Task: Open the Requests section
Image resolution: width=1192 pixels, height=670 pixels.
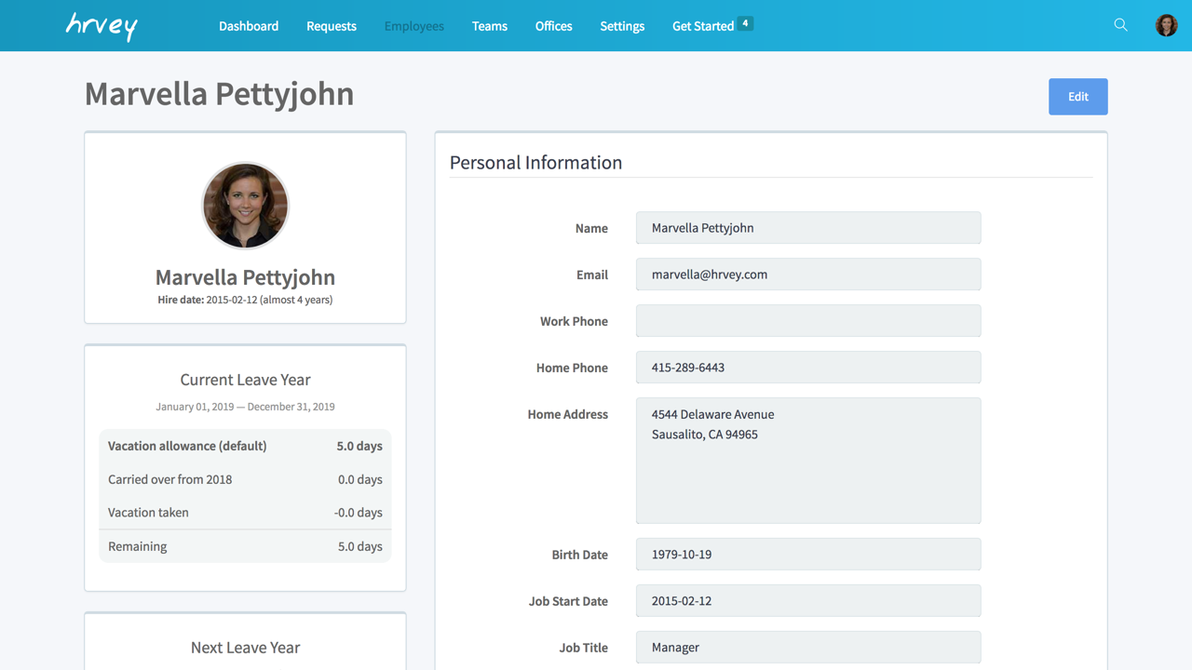Action: pyautogui.click(x=331, y=26)
